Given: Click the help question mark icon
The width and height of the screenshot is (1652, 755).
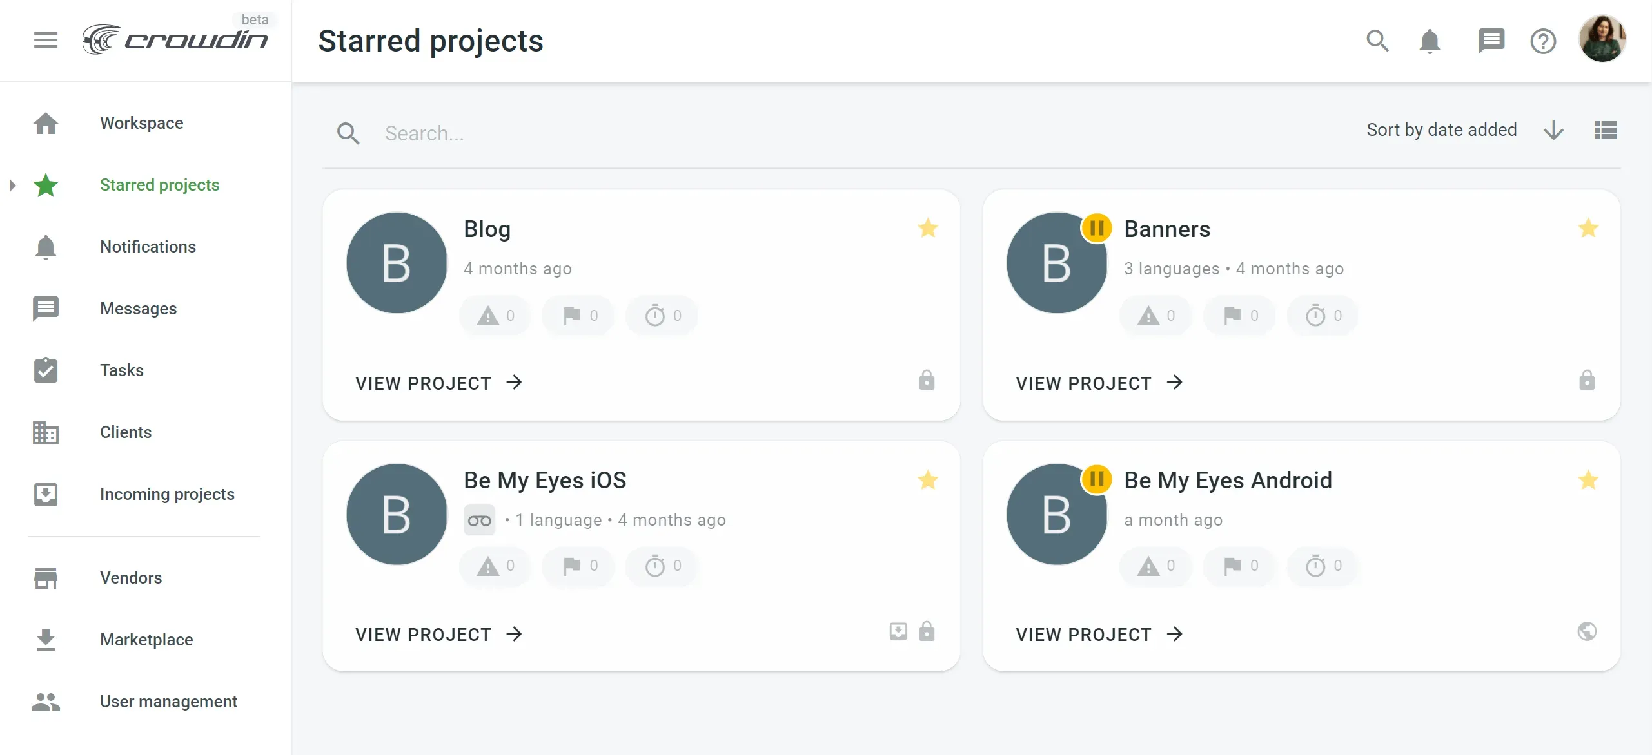Looking at the screenshot, I should (x=1542, y=41).
